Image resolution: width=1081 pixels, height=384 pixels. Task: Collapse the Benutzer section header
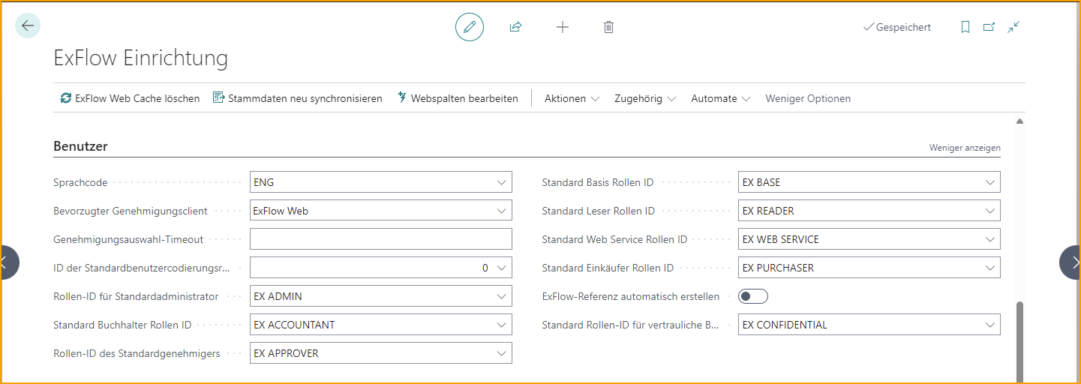pyautogui.click(x=80, y=146)
